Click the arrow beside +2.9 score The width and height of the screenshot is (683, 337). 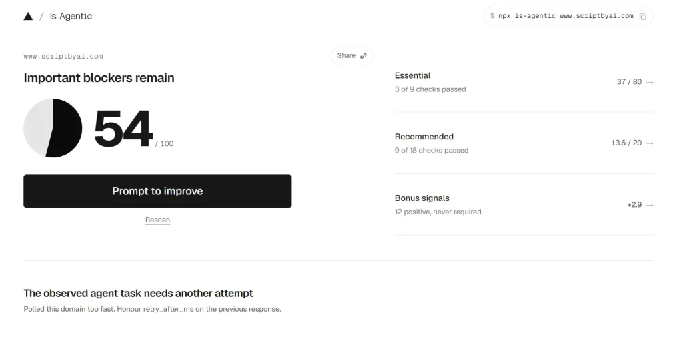[650, 205]
